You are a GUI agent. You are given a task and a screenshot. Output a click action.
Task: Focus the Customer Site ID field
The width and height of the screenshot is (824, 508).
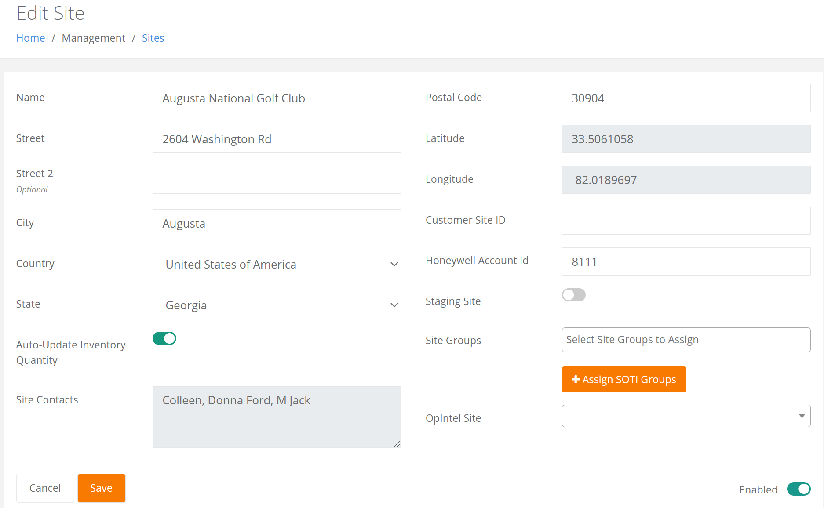coord(686,221)
